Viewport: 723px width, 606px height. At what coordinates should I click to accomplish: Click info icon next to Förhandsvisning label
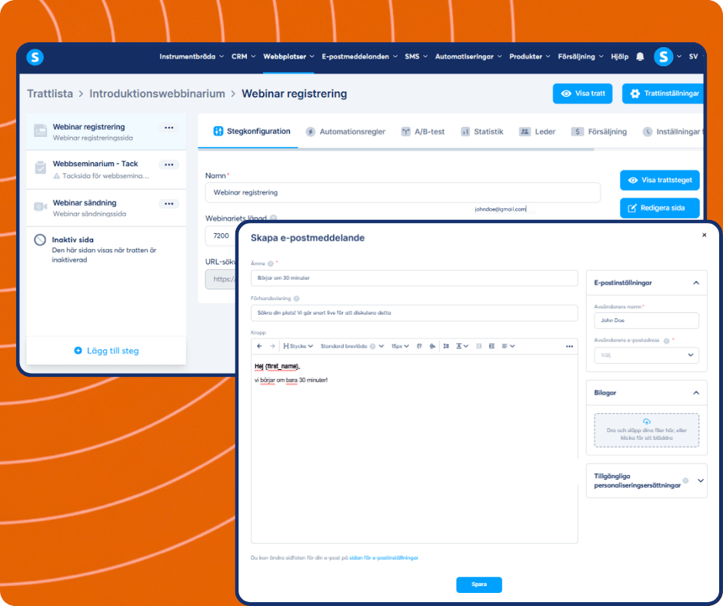tap(296, 298)
